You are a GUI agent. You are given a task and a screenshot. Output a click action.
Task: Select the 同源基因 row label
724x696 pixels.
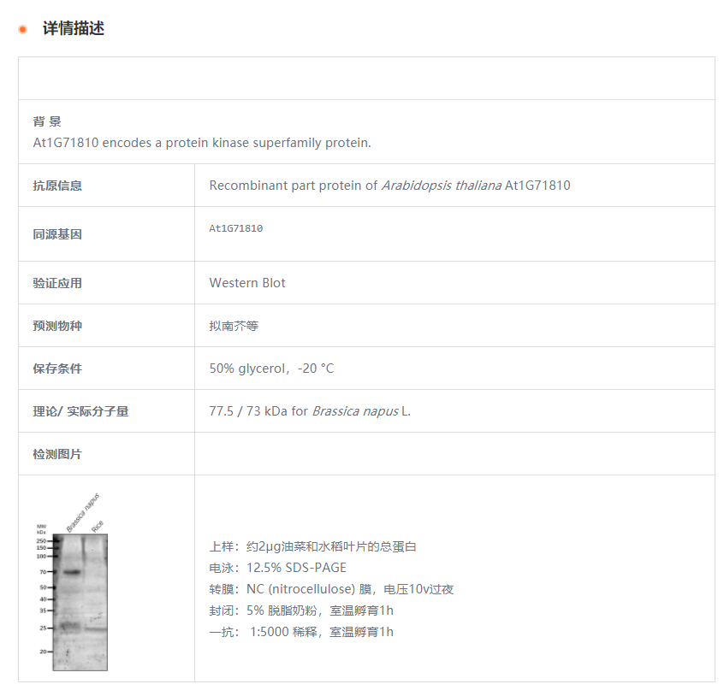57,234
